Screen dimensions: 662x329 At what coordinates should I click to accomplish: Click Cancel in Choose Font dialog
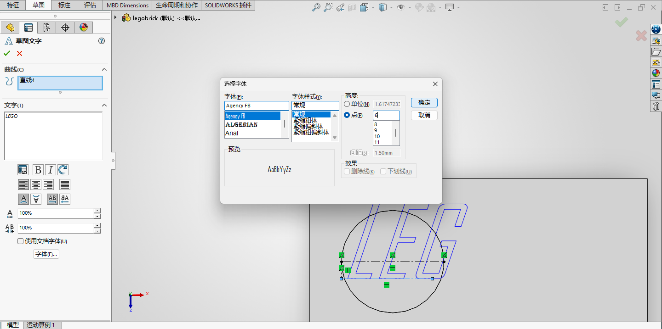[x=424, y=115]
